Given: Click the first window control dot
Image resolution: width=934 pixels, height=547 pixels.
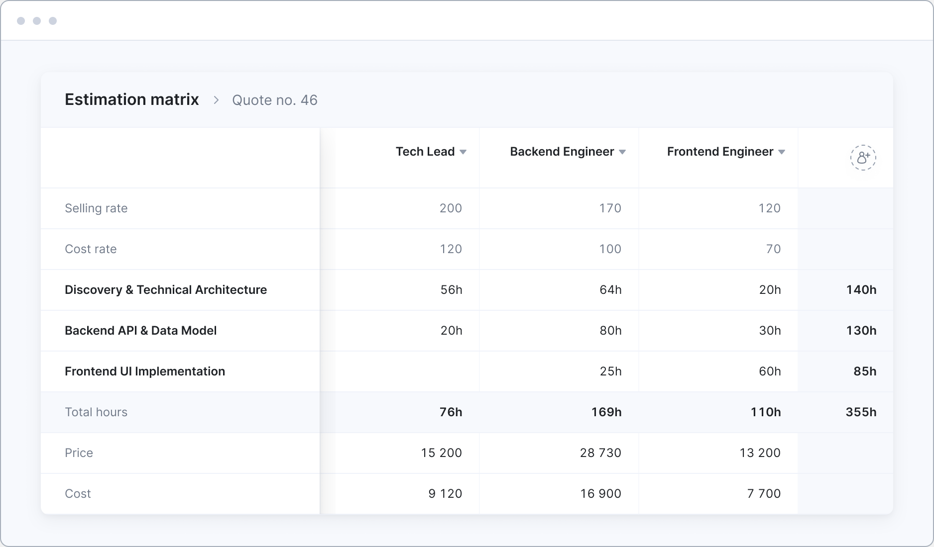Looking at the screenshot, I should tap(21, 21).
